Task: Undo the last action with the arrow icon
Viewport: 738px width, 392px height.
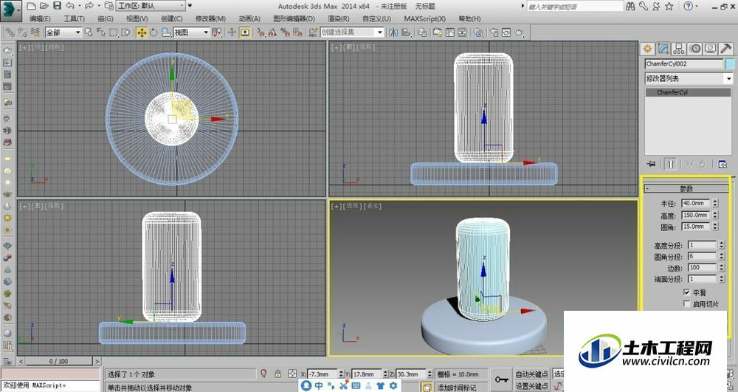Action: [x=70, y=6]
